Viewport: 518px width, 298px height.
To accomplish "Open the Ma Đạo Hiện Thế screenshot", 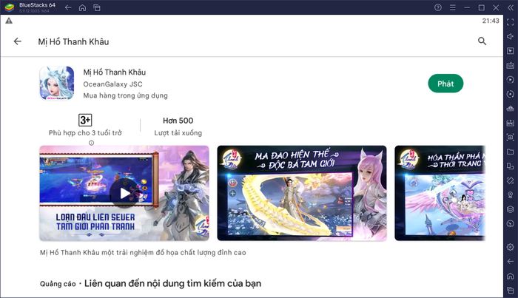I will coord(302,194).
